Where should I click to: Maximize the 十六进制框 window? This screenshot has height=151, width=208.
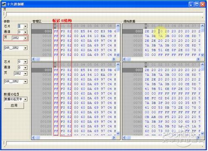[197, 5]
